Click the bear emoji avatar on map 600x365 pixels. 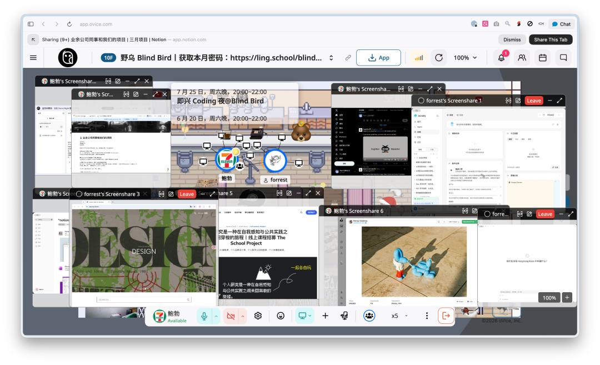(301, 132)
